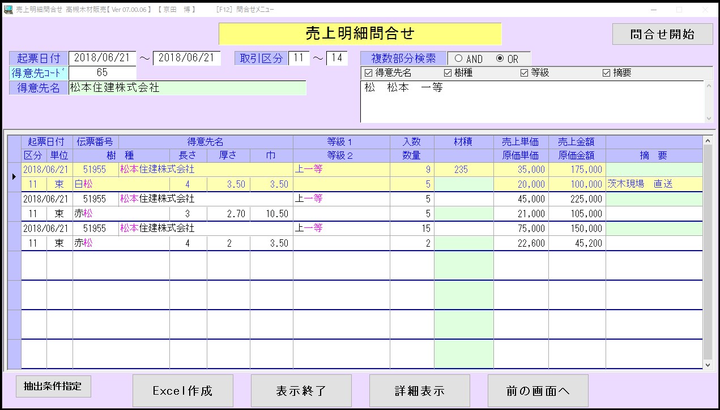Click the 入数 column header

pos(412,142)
